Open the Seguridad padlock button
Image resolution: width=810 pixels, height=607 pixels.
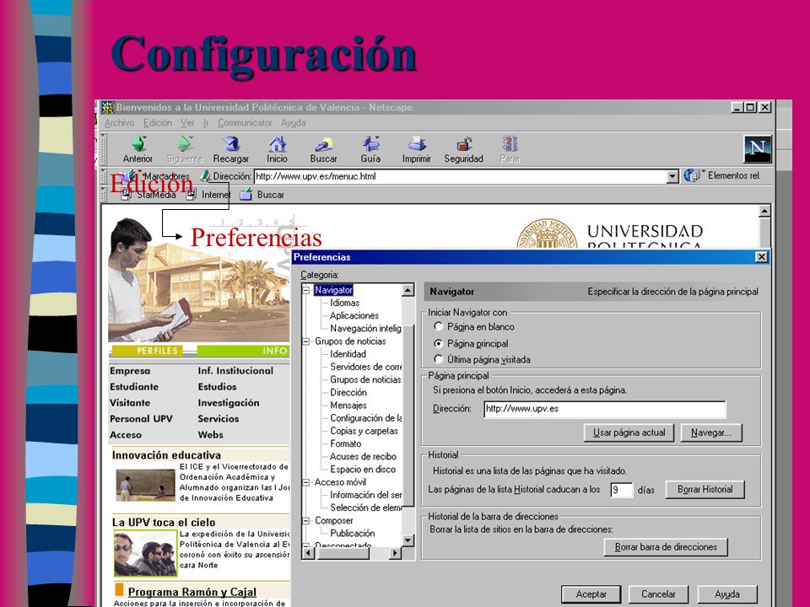pos(463,148)
